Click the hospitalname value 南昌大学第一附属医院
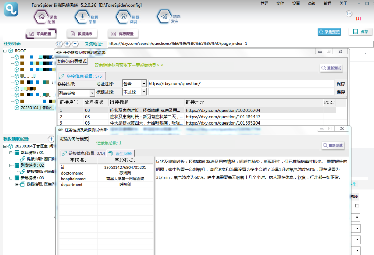This screenshot has width=374, height=255. [x=125, y=179]
